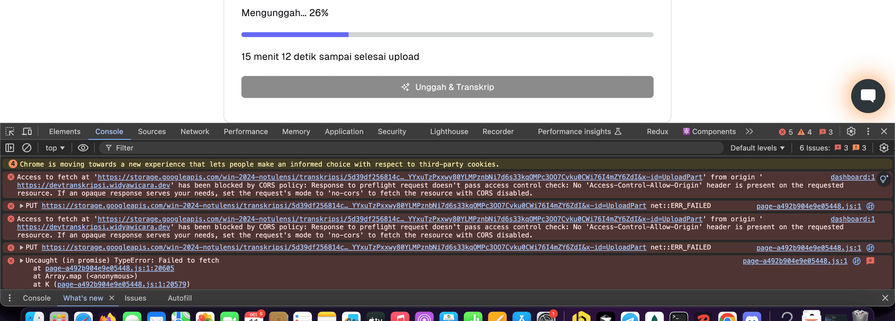Focus the console Filter field
This screenshot has width=895, height=321.
point(411,148)
